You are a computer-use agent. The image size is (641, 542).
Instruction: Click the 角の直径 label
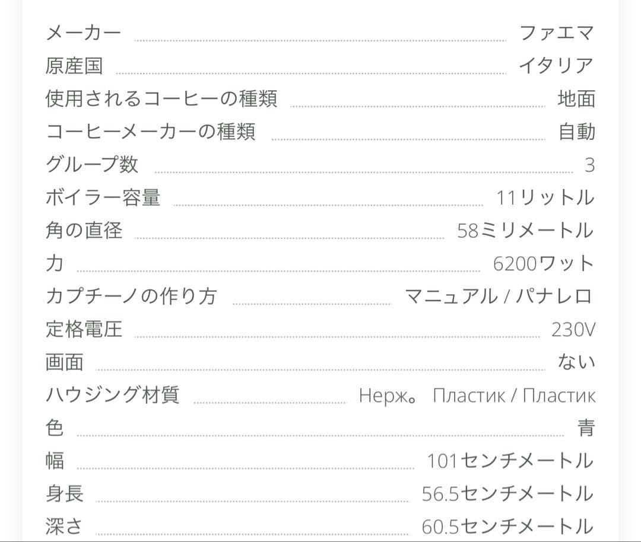(84, 230)
